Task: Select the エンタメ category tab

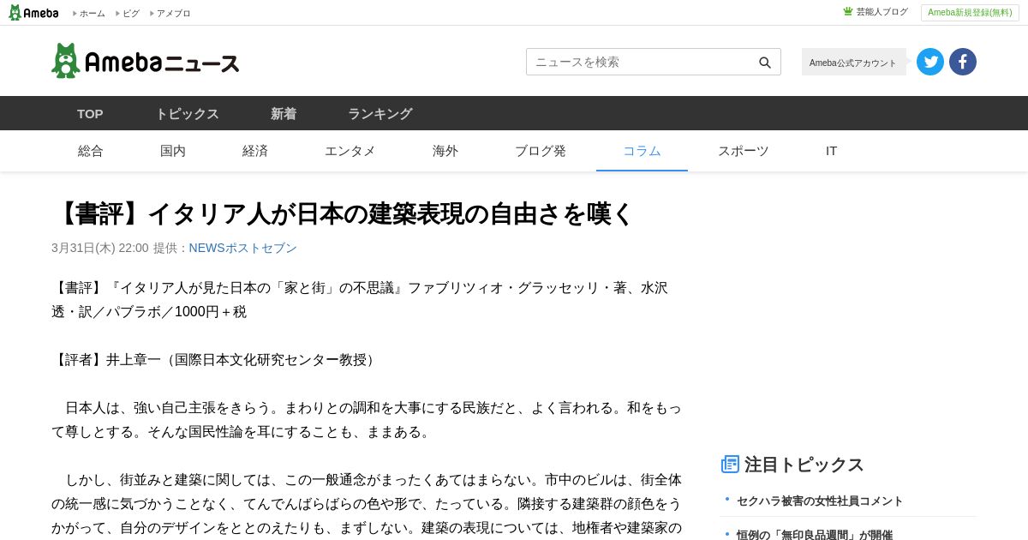Action: pyautogui.click(x=350, y=151)
